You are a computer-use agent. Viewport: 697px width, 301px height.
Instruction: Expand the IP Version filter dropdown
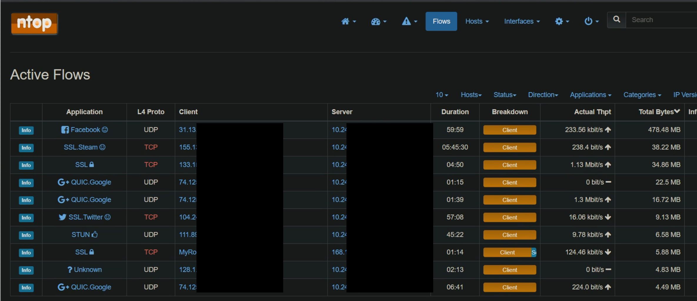[x=685, y=95]
